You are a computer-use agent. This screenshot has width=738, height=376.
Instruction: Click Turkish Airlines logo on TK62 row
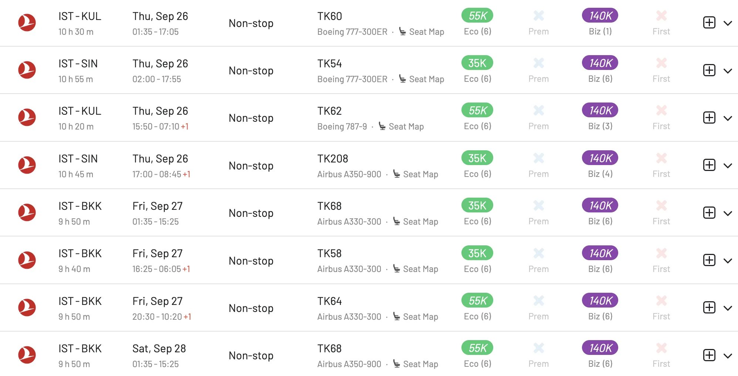click(x=27, y=117)
